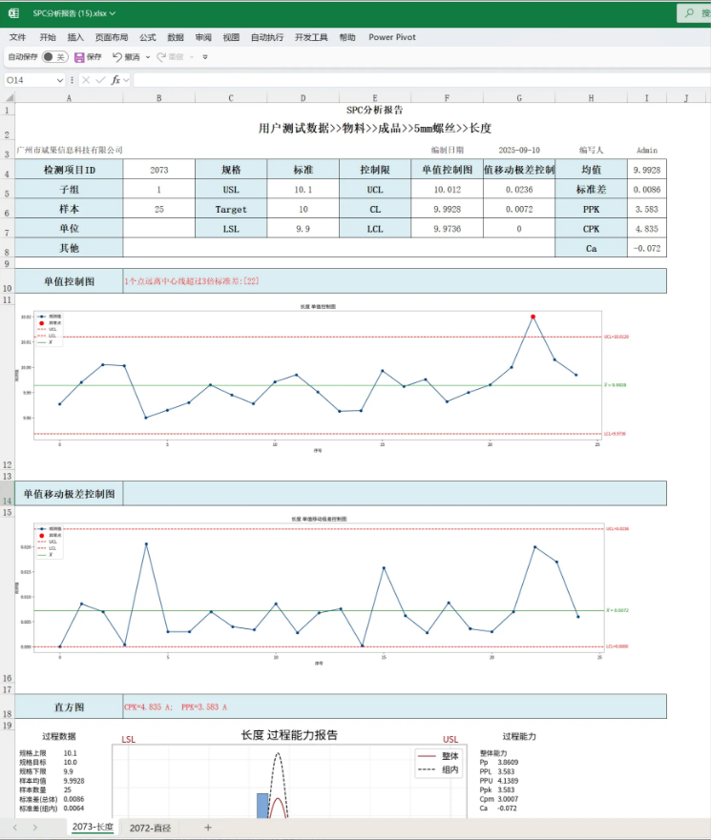This screenshot has height=840, width=711.
Task: Expand the Undo history dropdown arrow
Action: click(x=146, y=57)
